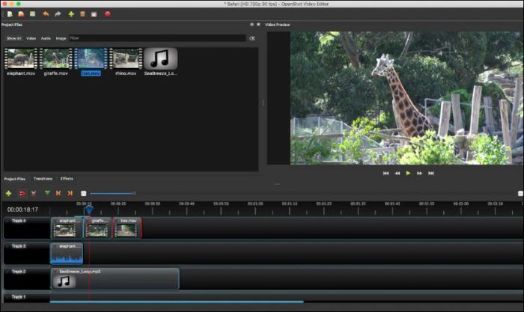The image size is (524, 312).
Task: Play the video preview
Action: coord(408,174)
